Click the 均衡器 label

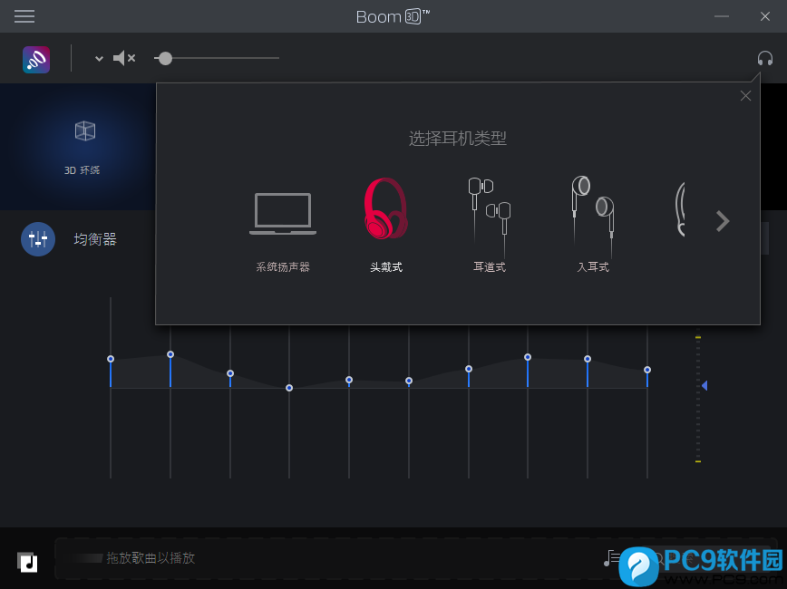pos(95,239)
